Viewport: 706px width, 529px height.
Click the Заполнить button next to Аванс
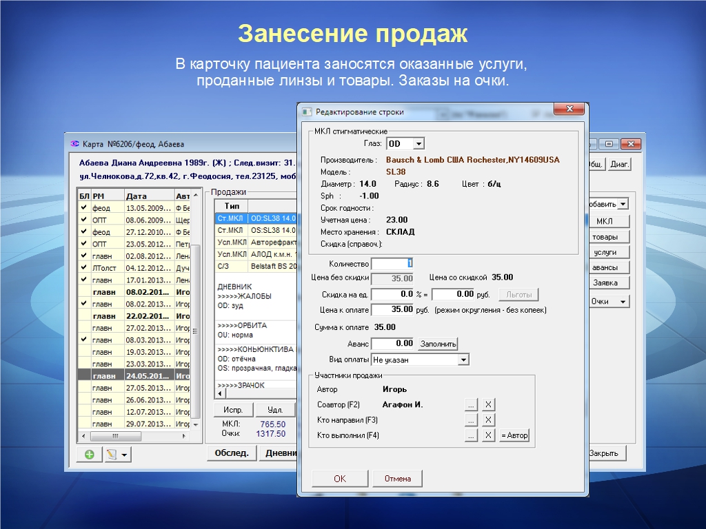(438, 344)
